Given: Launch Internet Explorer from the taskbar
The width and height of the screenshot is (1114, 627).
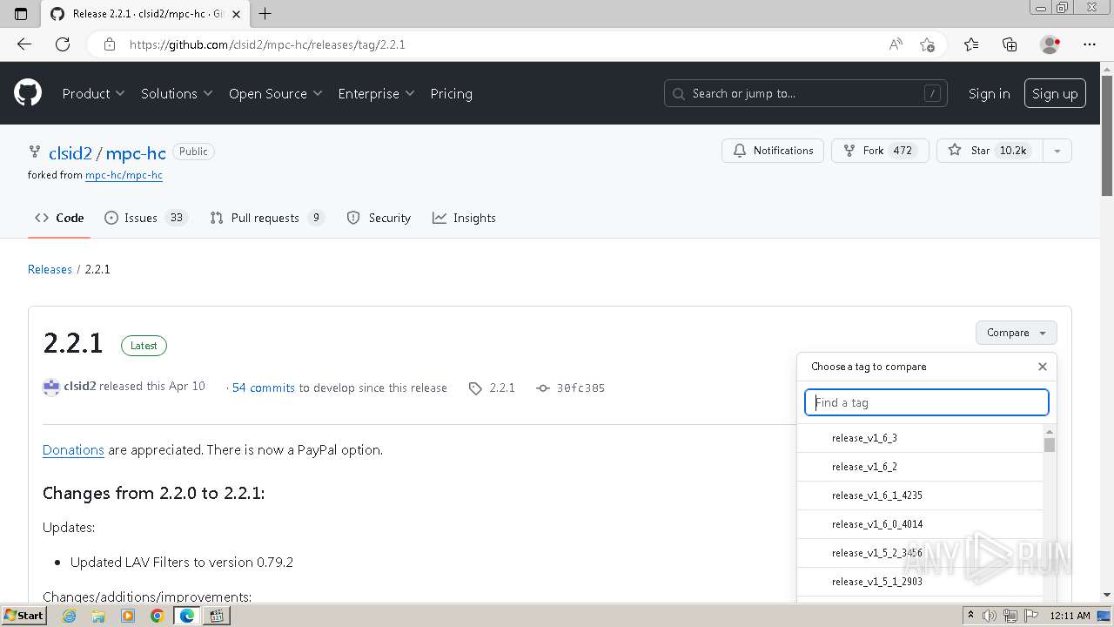Looking at the screenshot, I should [x=70, y=616].
